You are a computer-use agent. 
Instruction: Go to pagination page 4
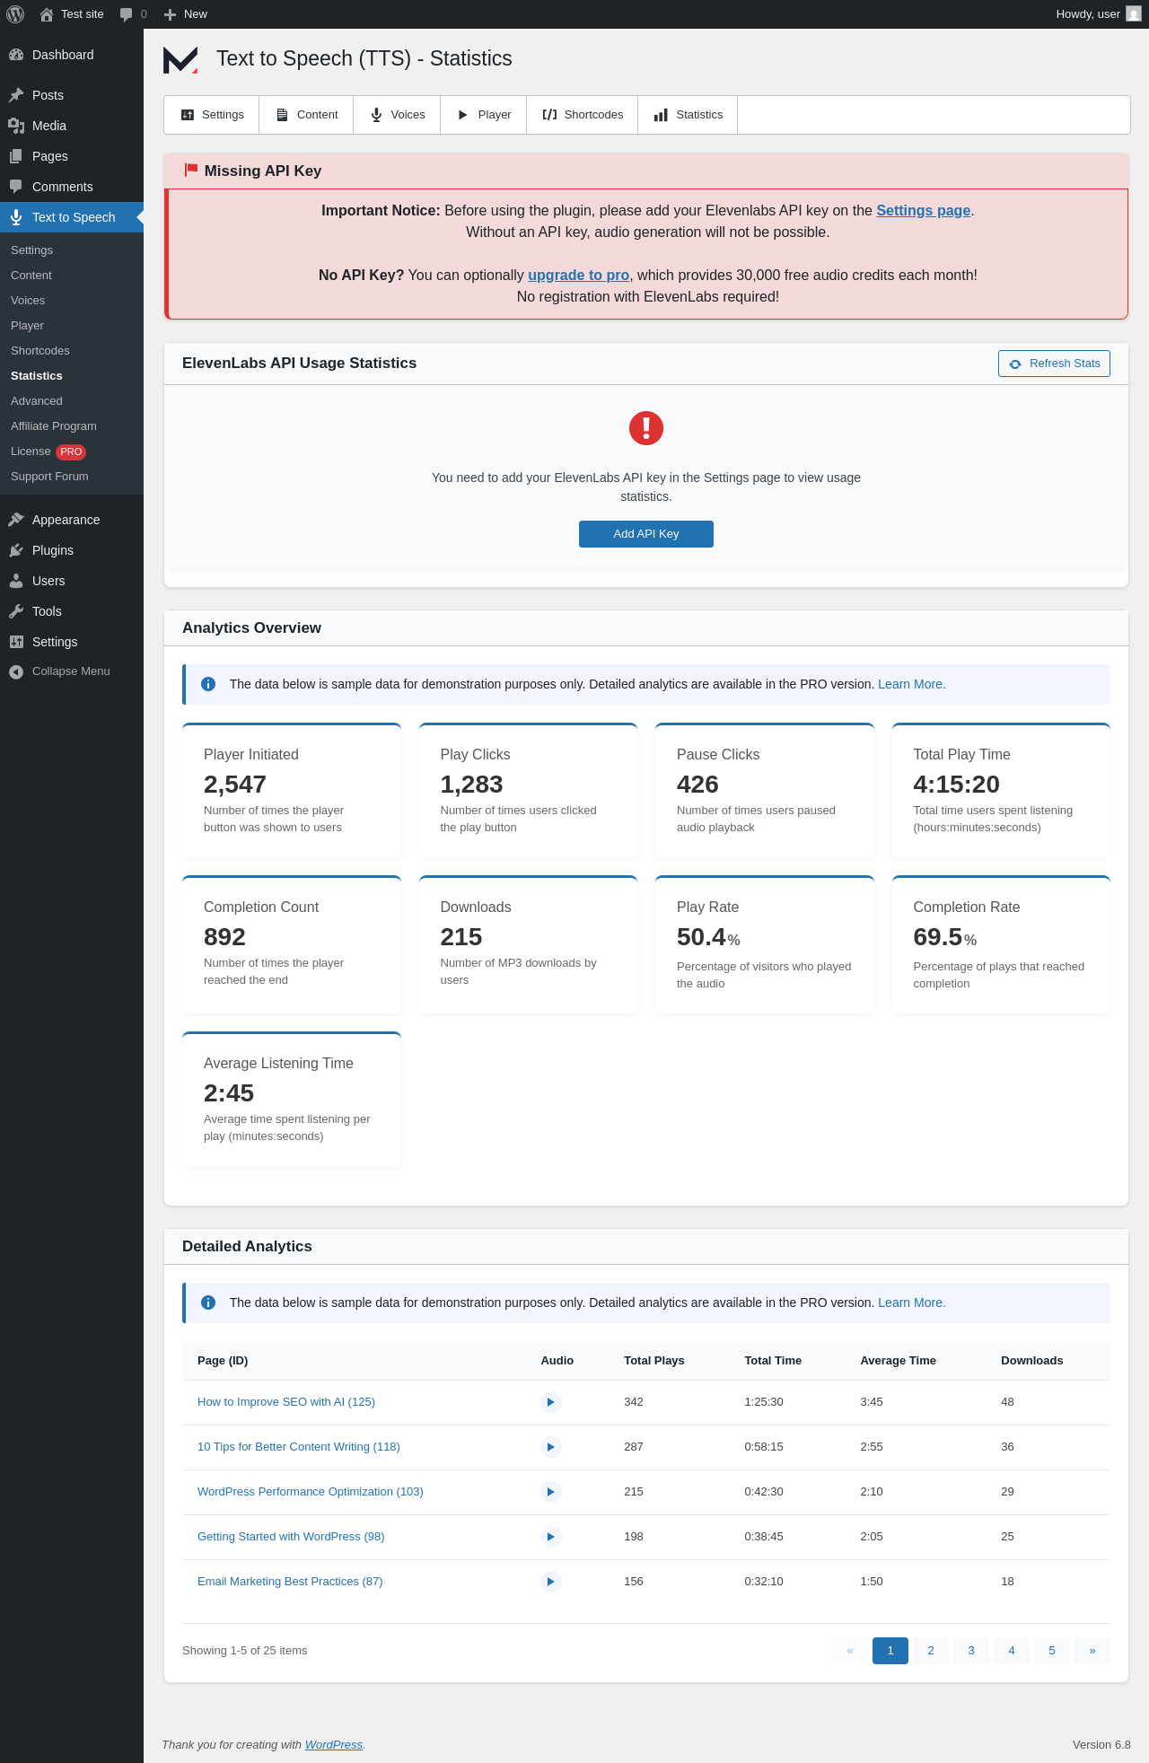[x=1012, y=1651]
